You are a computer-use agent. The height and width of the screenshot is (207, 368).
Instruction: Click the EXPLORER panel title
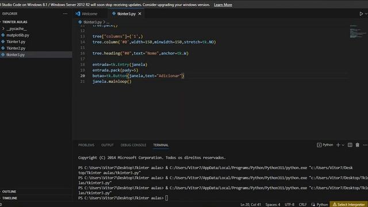10,14
